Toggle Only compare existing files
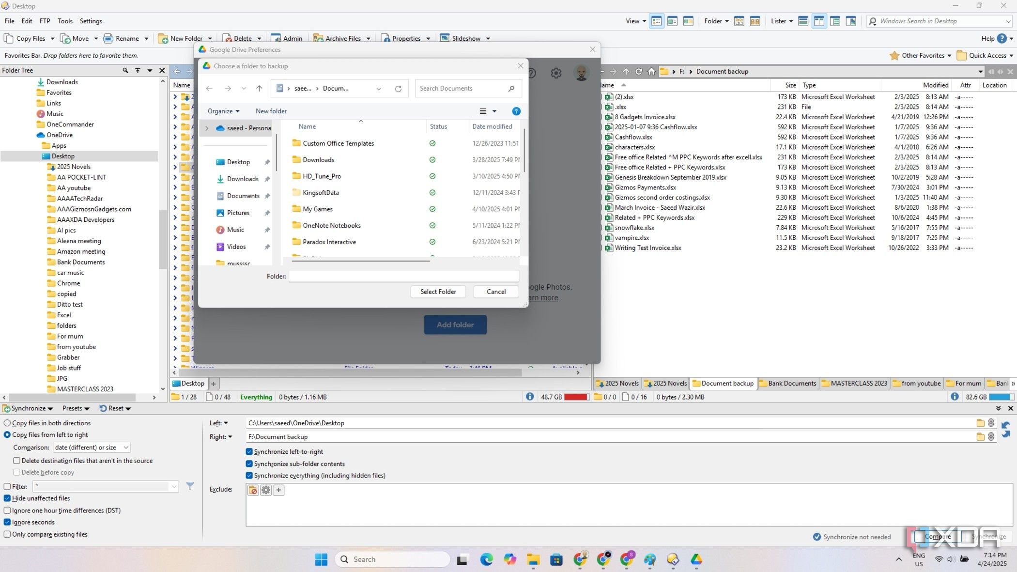This screenshot has width=1017, height=572. click(7, 534)
